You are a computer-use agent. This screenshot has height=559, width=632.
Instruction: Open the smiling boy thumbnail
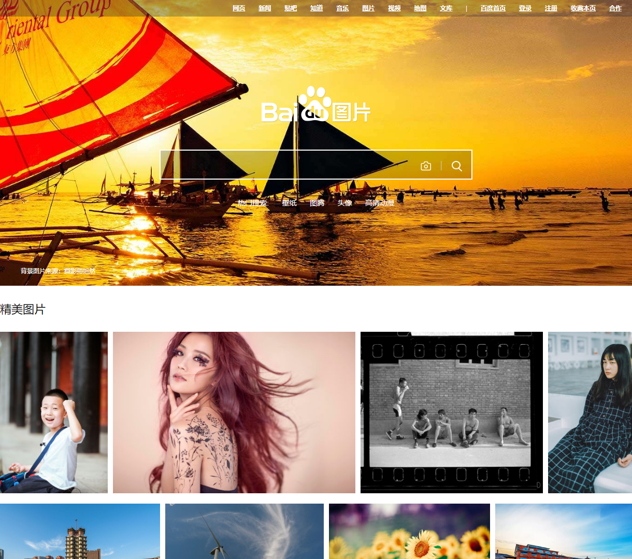coord(54,413)
